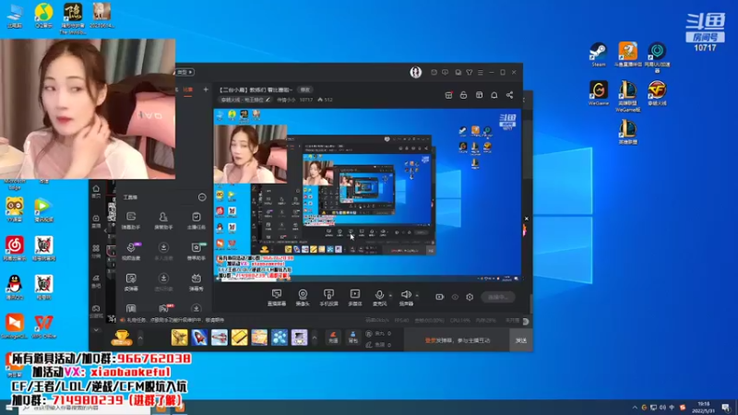
Task: Expand the arrow next to trophy icon
Action: coord(140,338)
